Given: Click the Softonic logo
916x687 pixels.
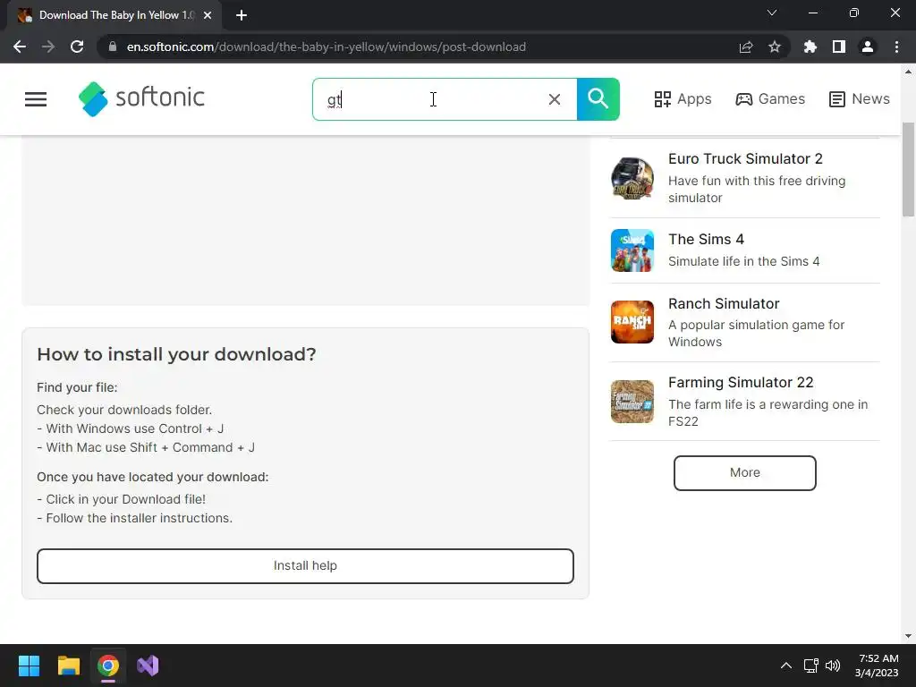Looking at the screenshot, I should click(141, 98).
